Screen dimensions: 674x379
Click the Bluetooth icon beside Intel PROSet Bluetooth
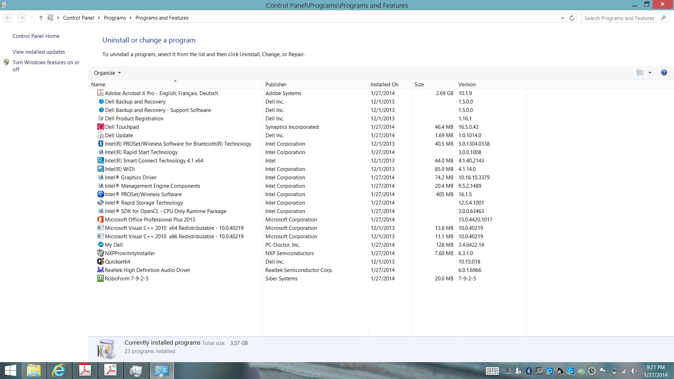click(100, 144)
